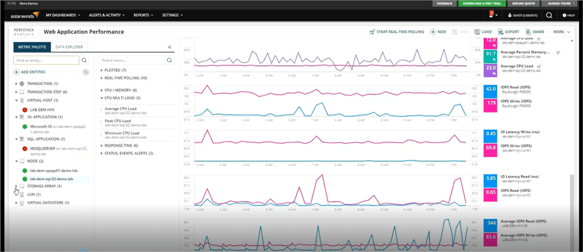The width and height of the screenshot is (583, 252).
Task: Open the notifications bell icon
Action: tap(491, 15)
